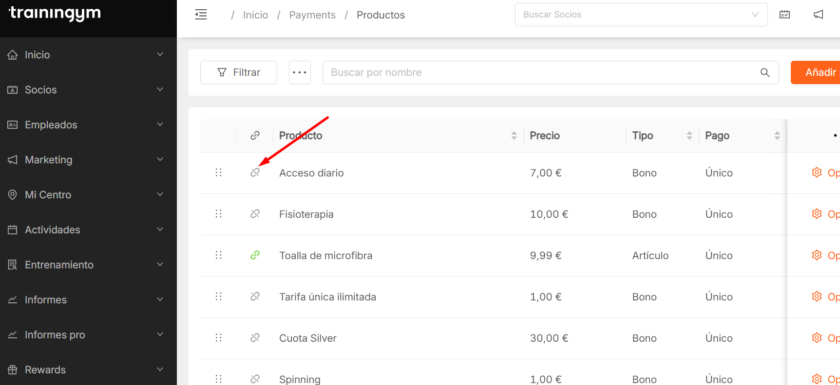Open the gear options for Acceso diario
This screenshot has height=385, width=840.
pos(817,173)
